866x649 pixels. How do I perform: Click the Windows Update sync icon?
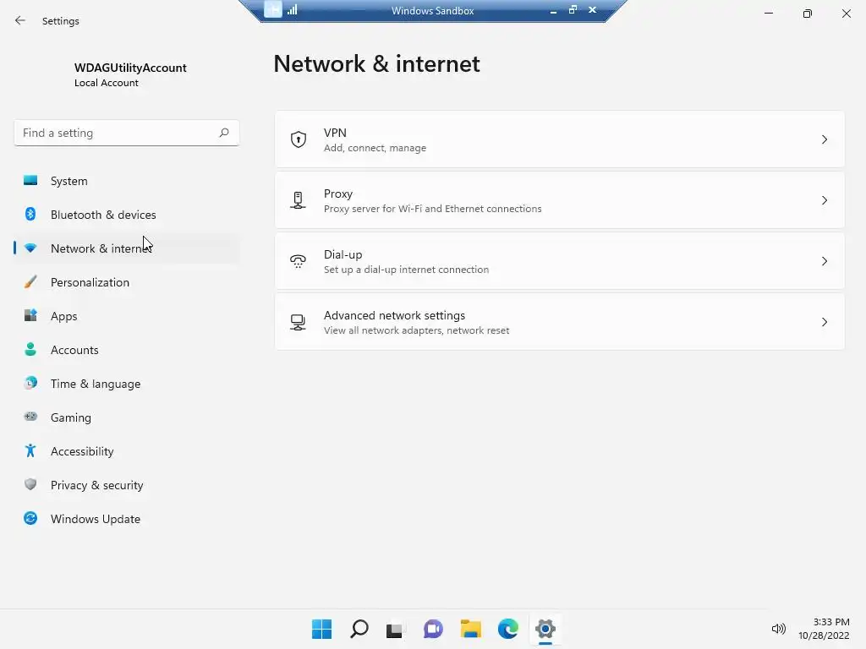click(30, 519)
